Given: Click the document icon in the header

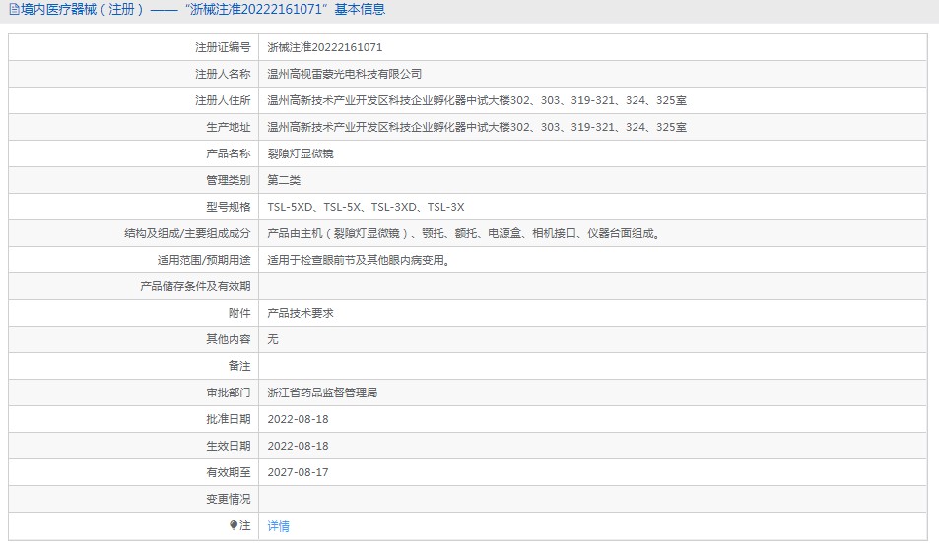Looking at the screenshot, I should 14,10.
